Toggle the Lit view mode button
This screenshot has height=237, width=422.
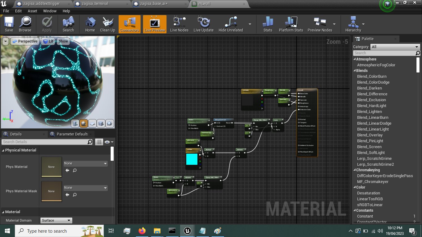[48, 41]
